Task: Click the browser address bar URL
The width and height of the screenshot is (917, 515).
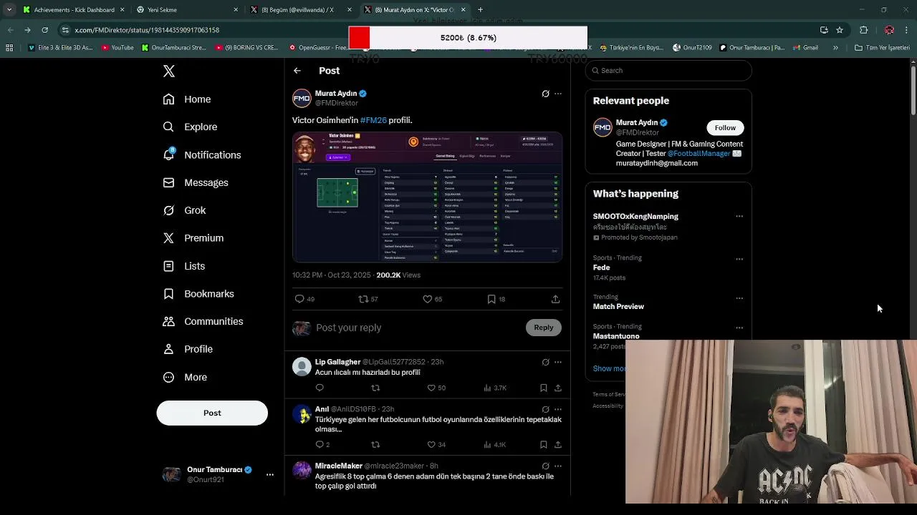Action: click(x=147, y=30)
